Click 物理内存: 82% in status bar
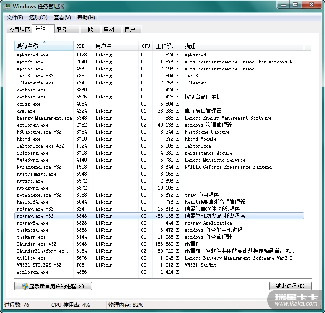 tap(126, 305)
